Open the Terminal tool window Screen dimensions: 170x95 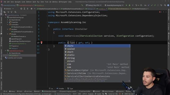96,91
